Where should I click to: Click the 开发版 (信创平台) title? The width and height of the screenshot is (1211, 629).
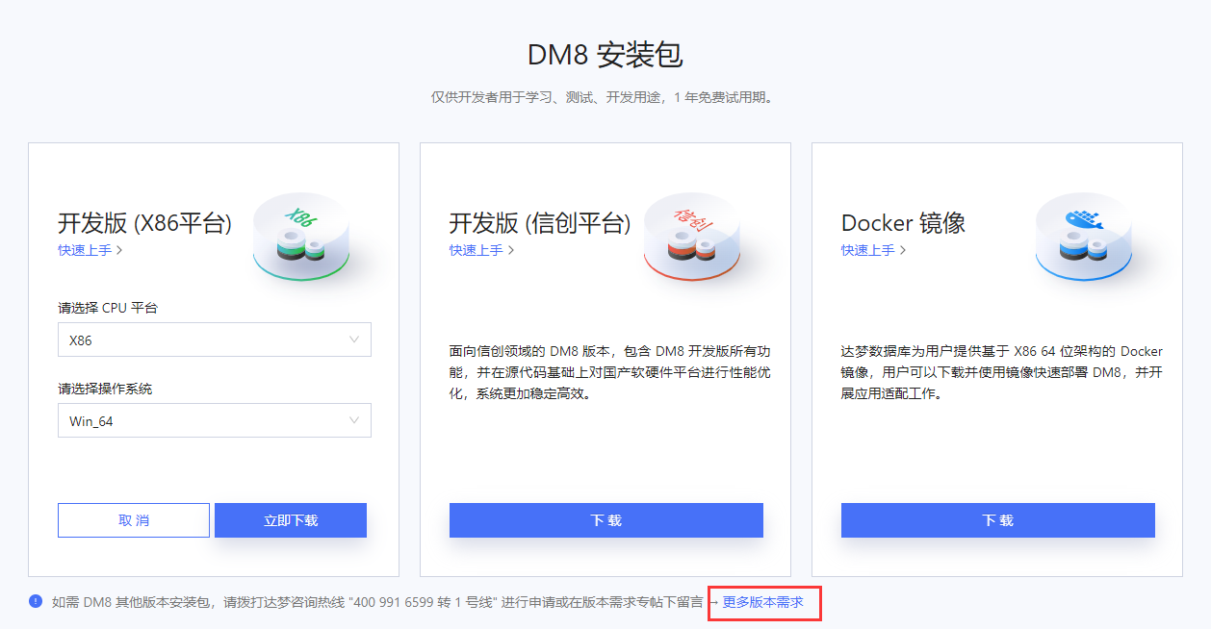pos(540,223)
